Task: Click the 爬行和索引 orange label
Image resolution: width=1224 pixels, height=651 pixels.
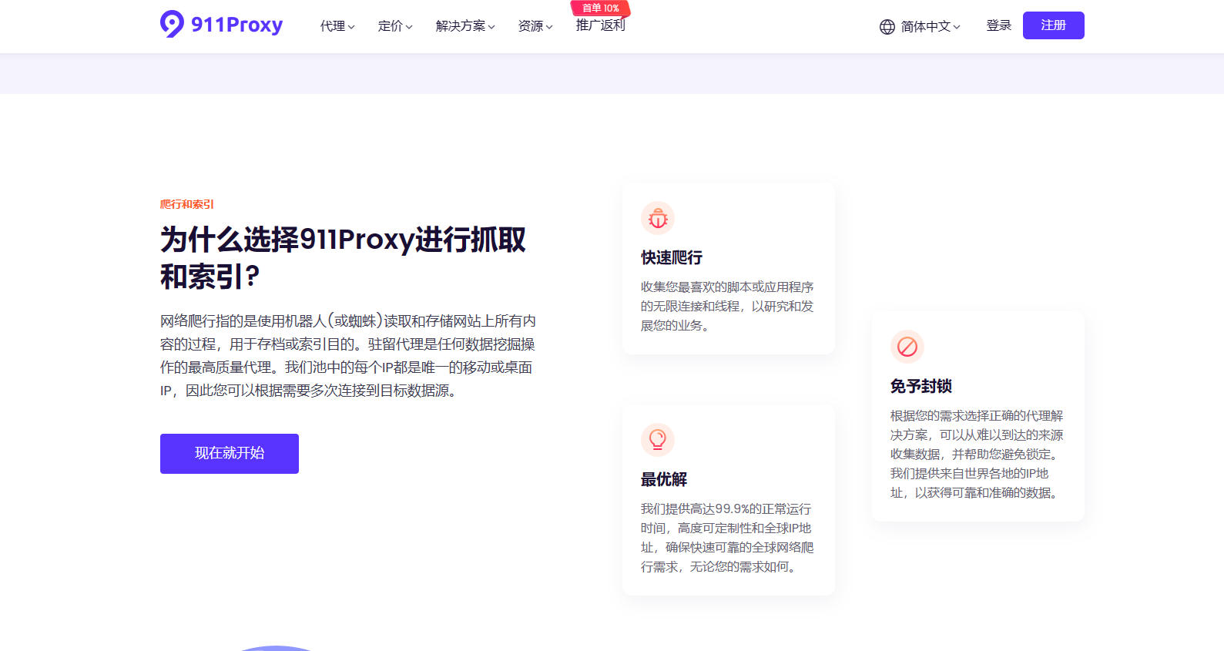Action: pos(187,204)
